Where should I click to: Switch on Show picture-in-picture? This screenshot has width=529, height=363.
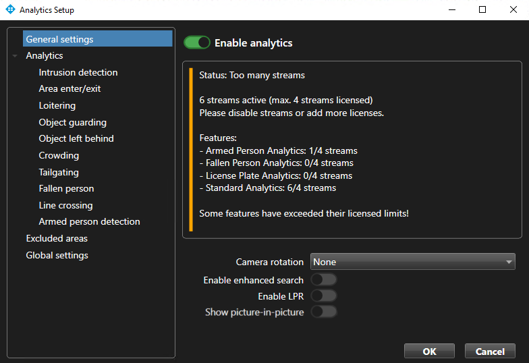323,312
